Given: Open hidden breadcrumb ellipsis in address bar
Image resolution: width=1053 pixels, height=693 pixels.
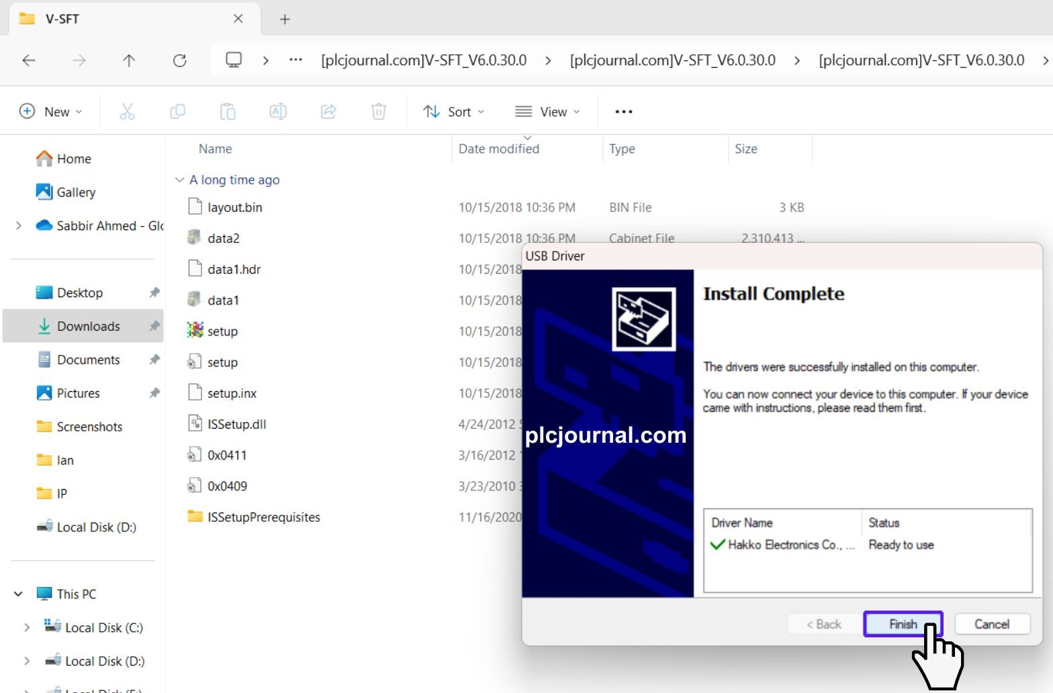Looking at the screenshot, I should [x=295, y=60].
